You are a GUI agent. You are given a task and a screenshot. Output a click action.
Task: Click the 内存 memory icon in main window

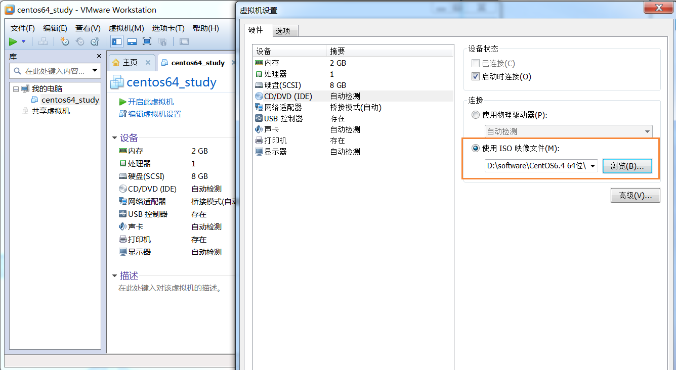coord(122,151)
